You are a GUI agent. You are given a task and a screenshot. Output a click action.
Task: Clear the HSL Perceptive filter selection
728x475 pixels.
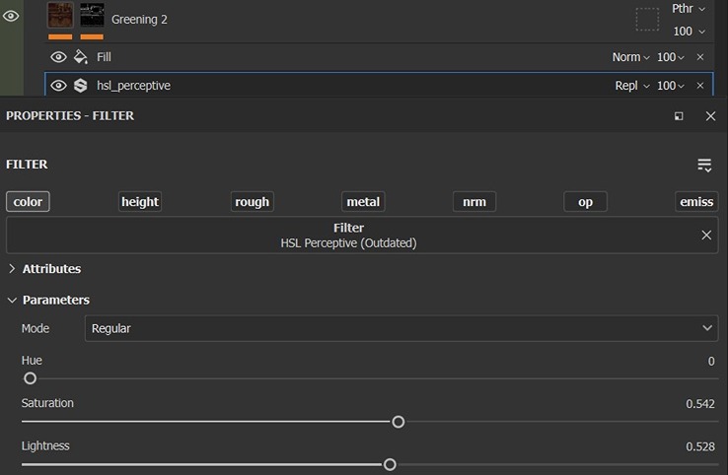(x=706, y=236)
